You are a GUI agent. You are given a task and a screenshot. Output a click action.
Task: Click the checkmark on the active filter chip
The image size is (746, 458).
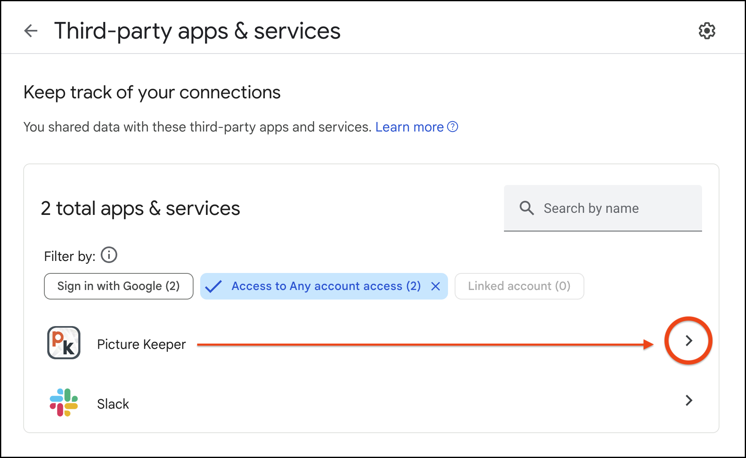214,286
